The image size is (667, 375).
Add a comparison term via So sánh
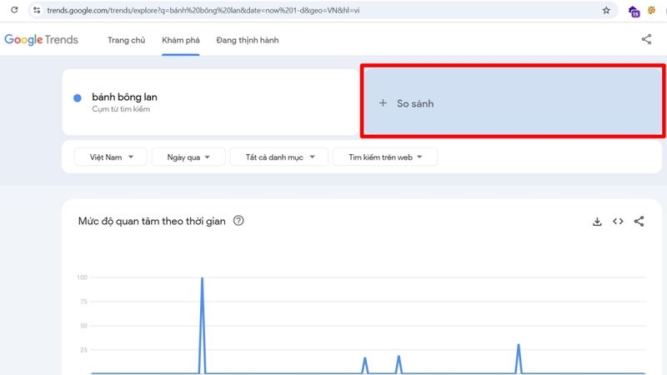coord(513,102)
